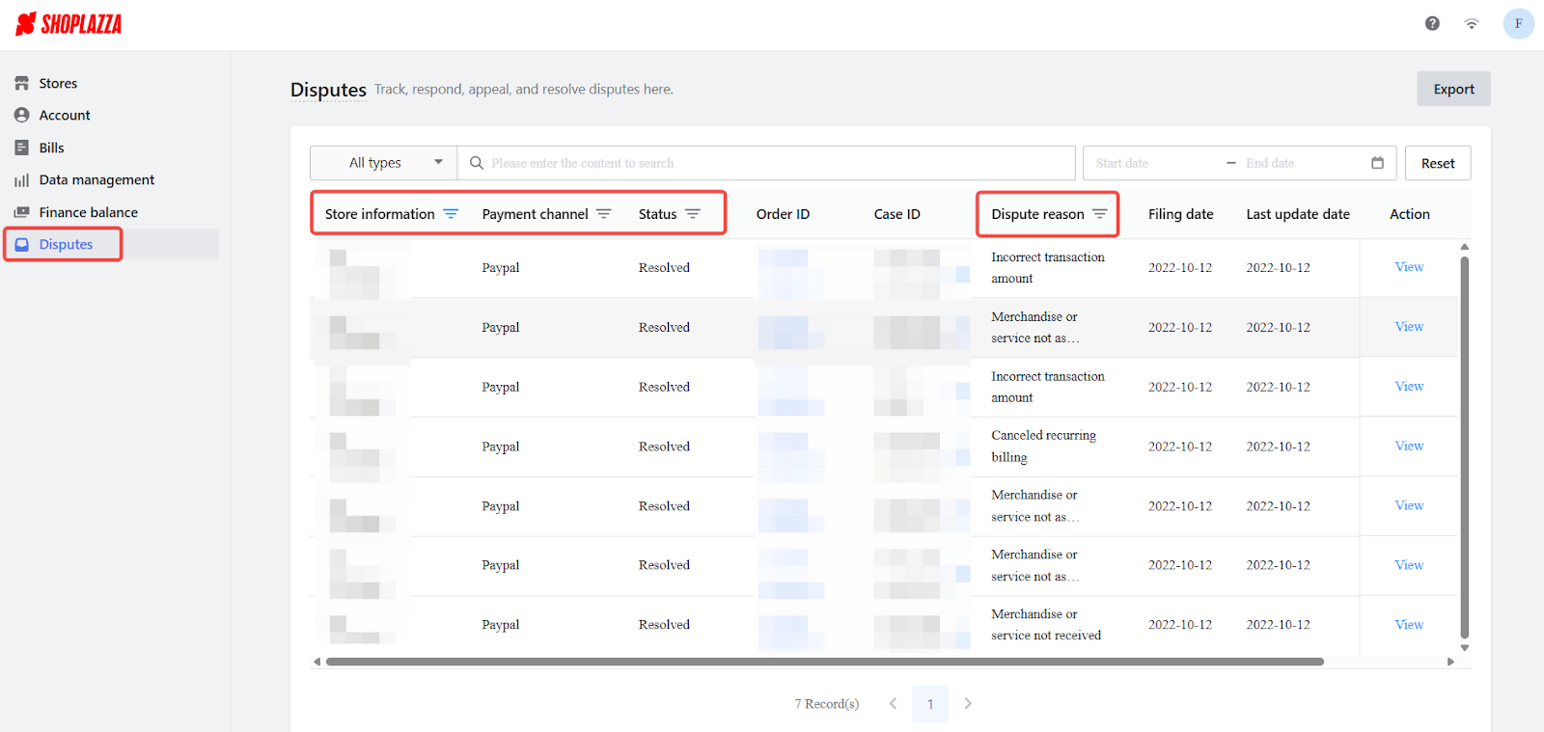Click the Last update date column header
This screenshot has height=732, width=1544.
tap(1298, 214)
